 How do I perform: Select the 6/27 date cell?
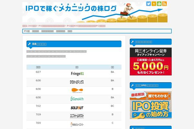point(38,72)
